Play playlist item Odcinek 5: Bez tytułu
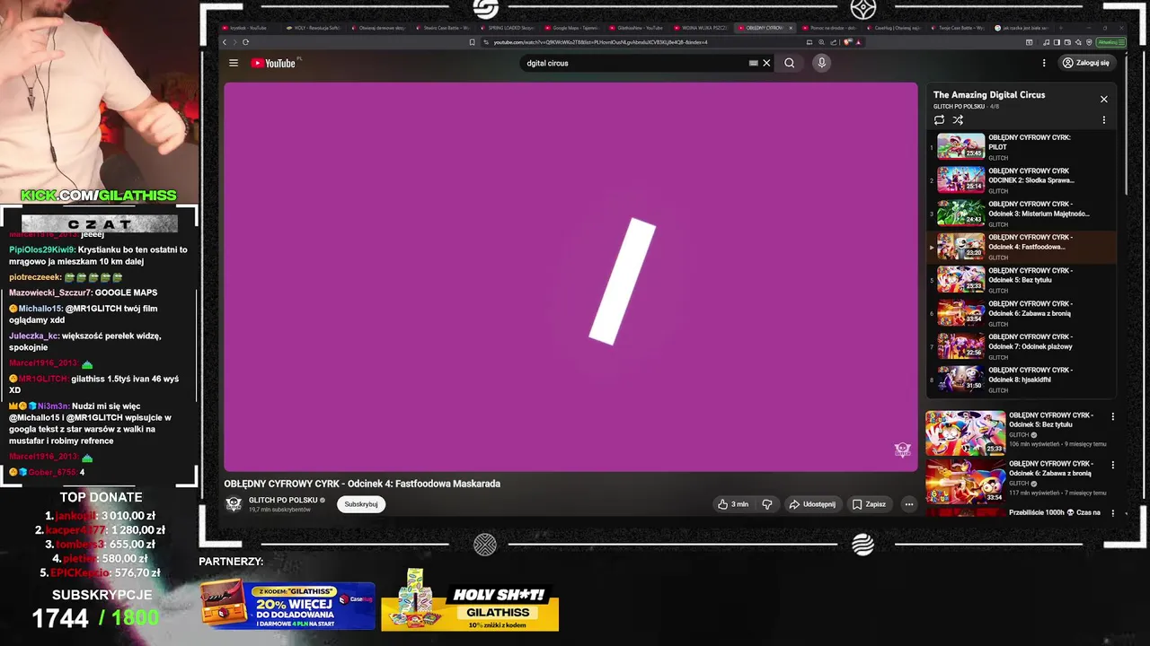The height and width of the screenshot is (646, 1150). coord(1022,279)
